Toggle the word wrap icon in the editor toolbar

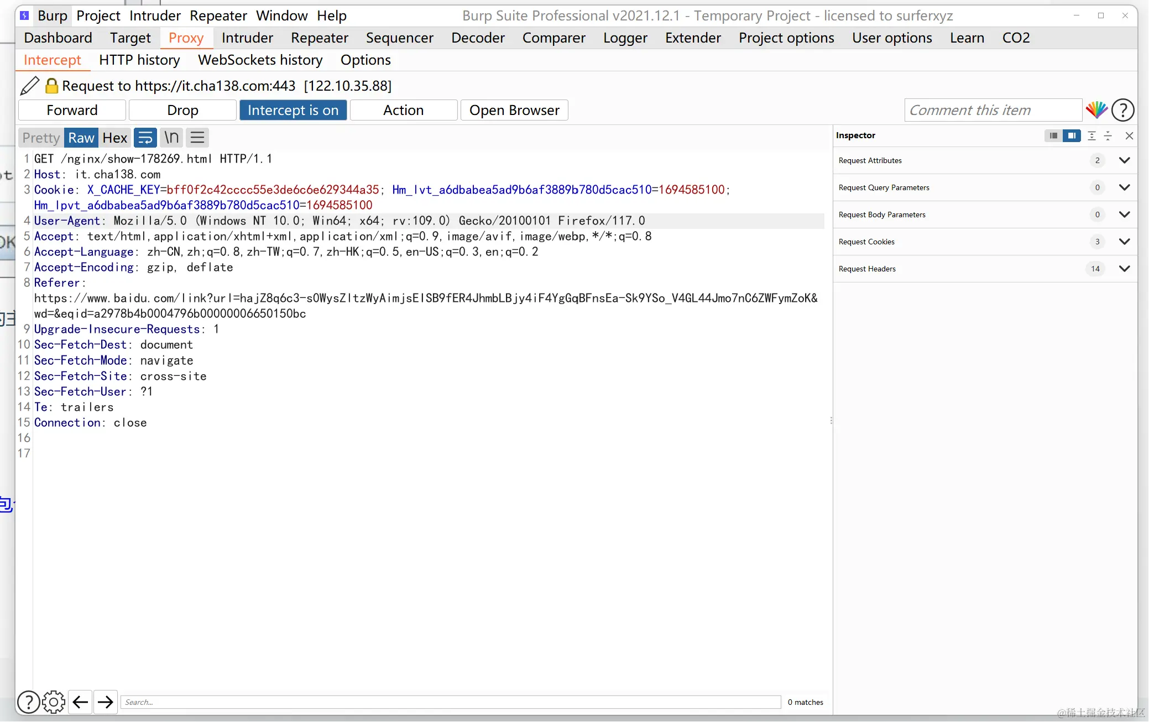click(x=145, y=138)
